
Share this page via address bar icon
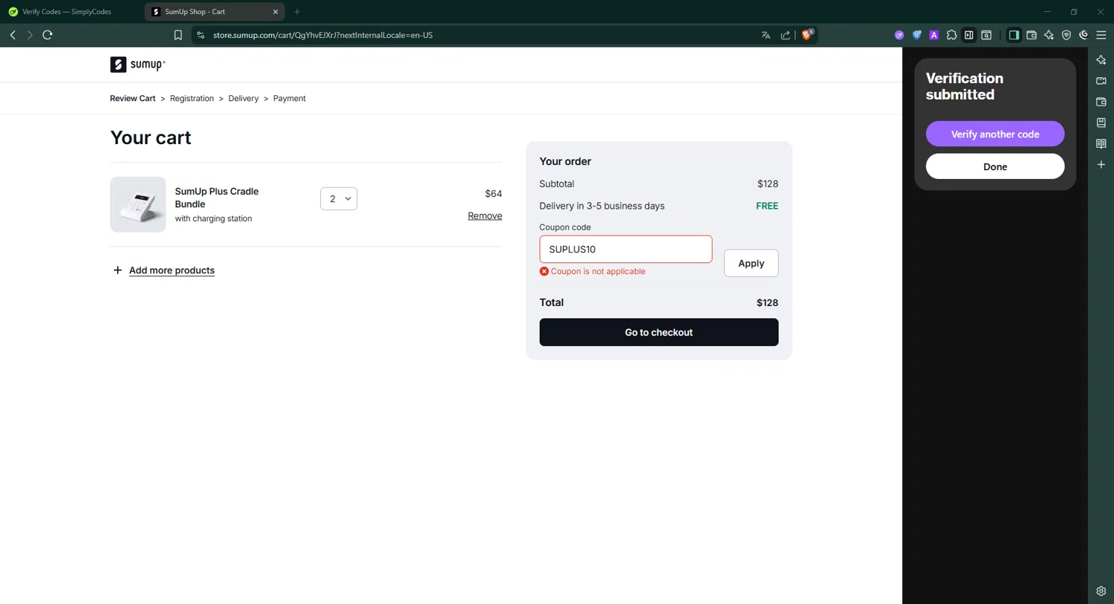tap(785, 35)
